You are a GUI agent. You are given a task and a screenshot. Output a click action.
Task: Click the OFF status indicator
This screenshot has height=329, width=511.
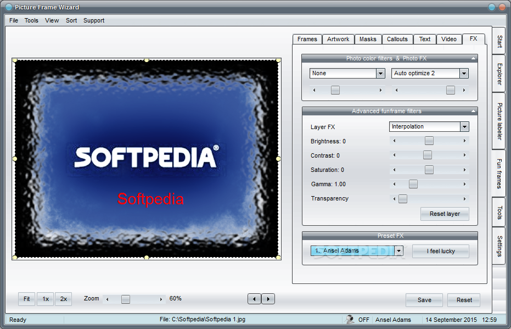(364, 320)
